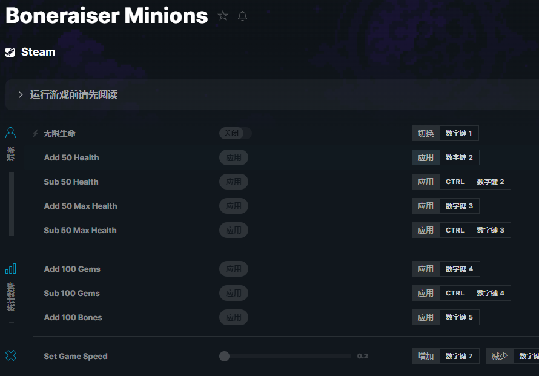
Task: Apply the Add 100 Gems cheat
Action: (x=234, y=269)
